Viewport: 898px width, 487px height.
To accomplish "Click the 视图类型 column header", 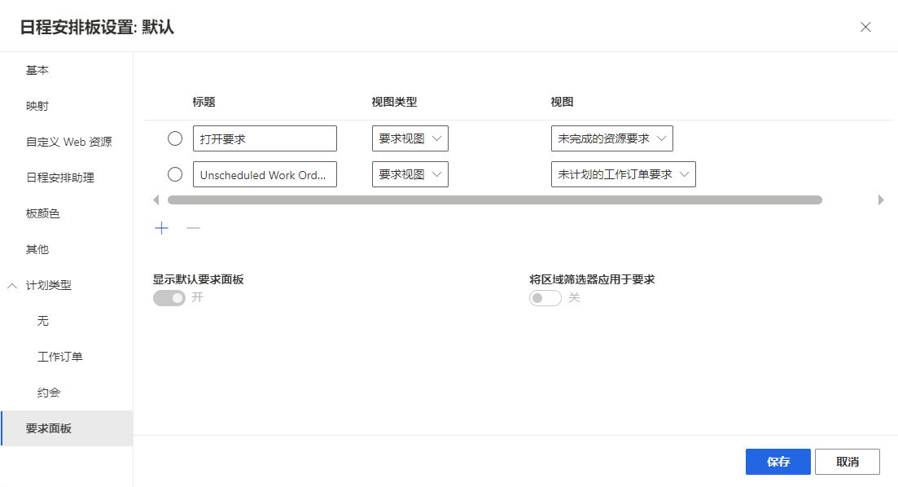I will 394,102.
